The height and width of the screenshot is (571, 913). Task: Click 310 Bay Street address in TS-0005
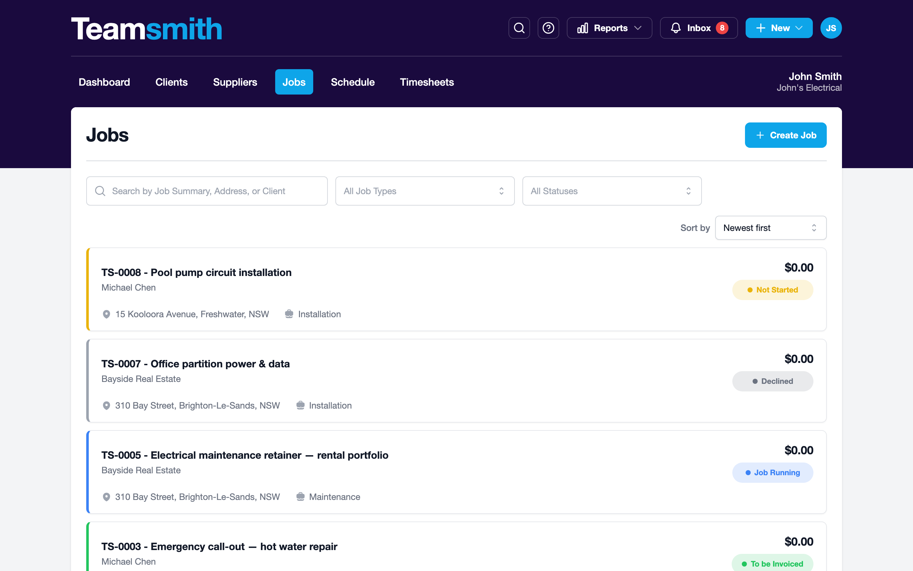click(197, 497)
